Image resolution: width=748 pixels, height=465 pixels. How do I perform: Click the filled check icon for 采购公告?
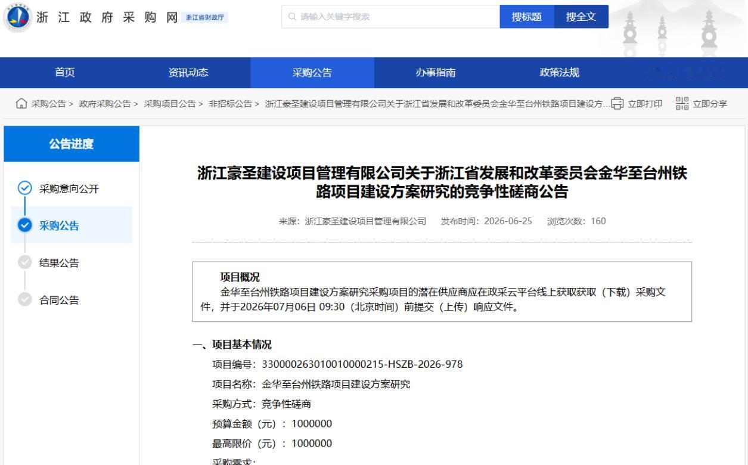click(24, 225)
